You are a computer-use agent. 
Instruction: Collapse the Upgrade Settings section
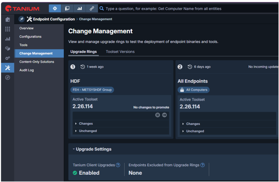point(92,149)
